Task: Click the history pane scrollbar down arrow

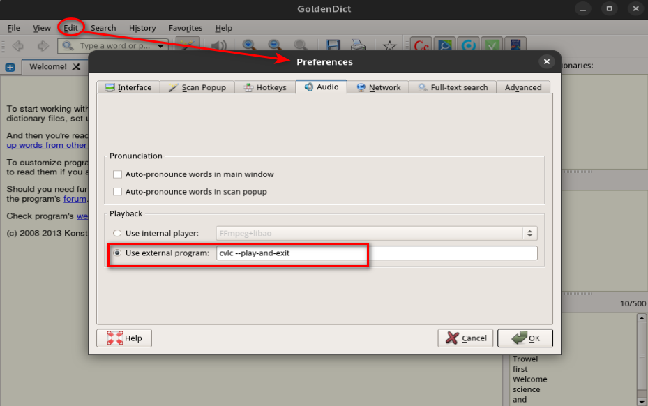Action: pos(642,401)
